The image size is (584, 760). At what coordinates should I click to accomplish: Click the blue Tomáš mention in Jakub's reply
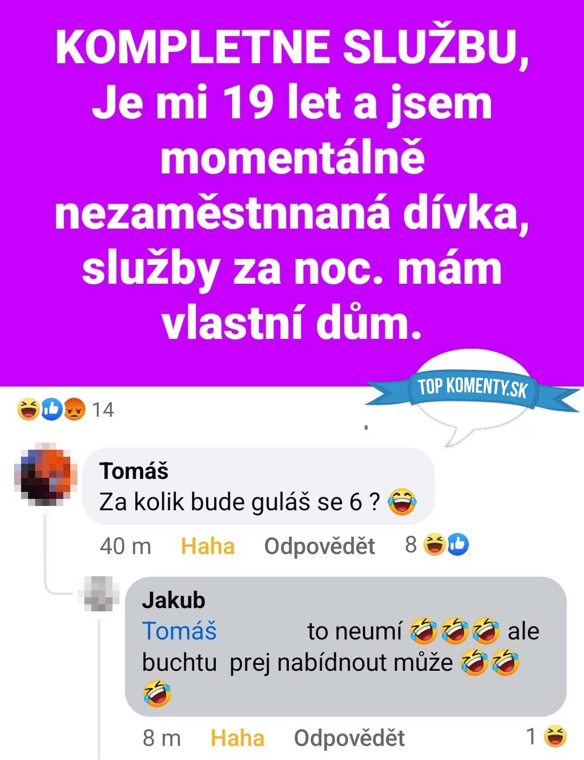click(179, 631)
